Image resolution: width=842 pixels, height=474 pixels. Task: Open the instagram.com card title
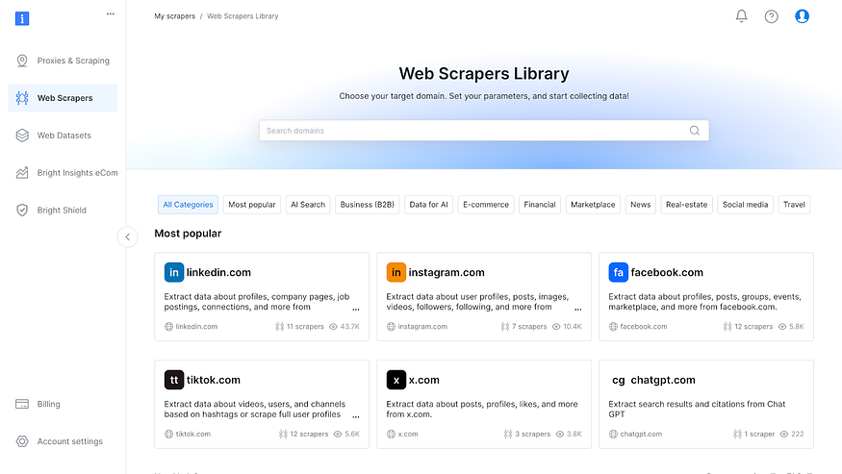pos(447,272)
